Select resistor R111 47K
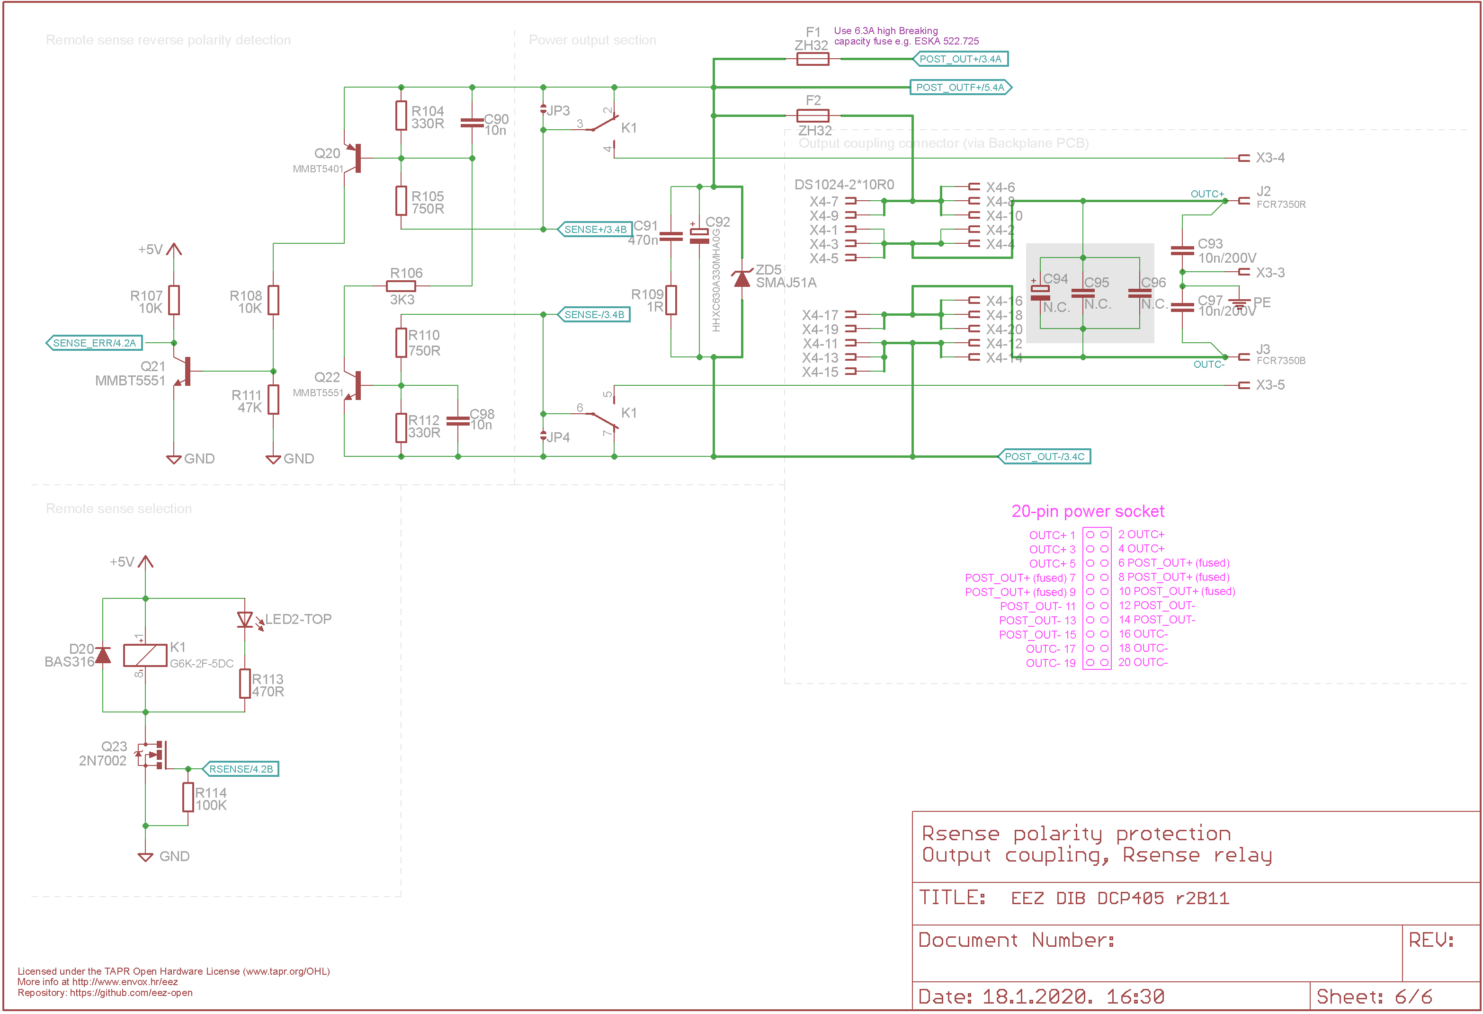 273,400
